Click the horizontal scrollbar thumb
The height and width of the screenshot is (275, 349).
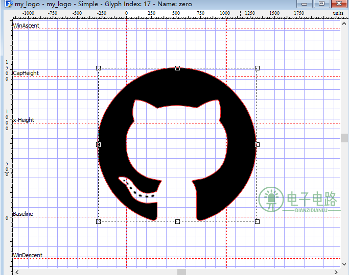[181, 272]
